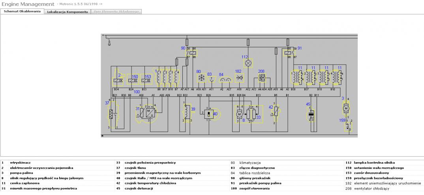Switch to the Schemat Okablowania tab
Viewport: 424px width, 195px height.
click(22, 11)
